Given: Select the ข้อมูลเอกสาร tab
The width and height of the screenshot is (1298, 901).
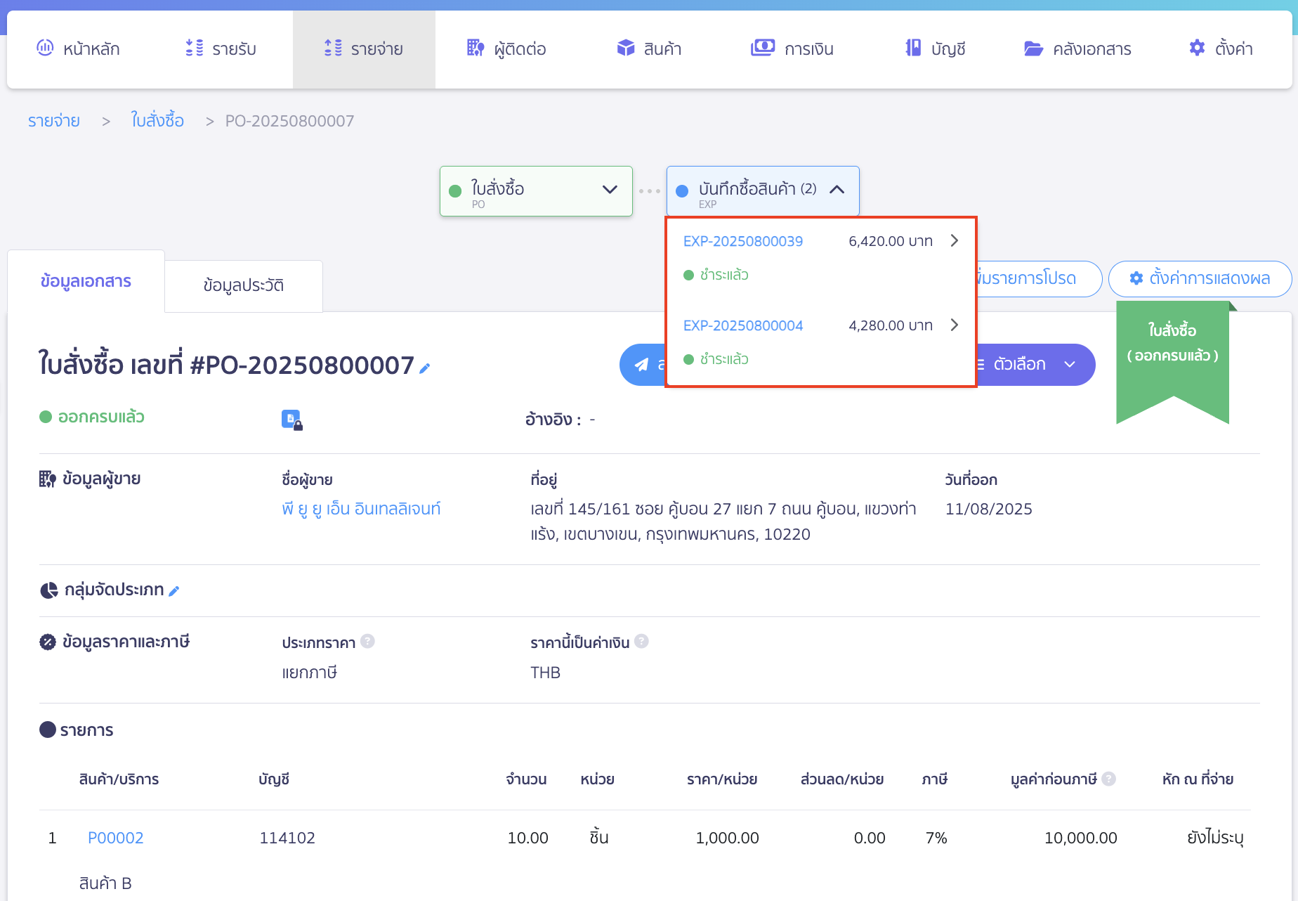Looking at the screenshot, I should point(86,281).
